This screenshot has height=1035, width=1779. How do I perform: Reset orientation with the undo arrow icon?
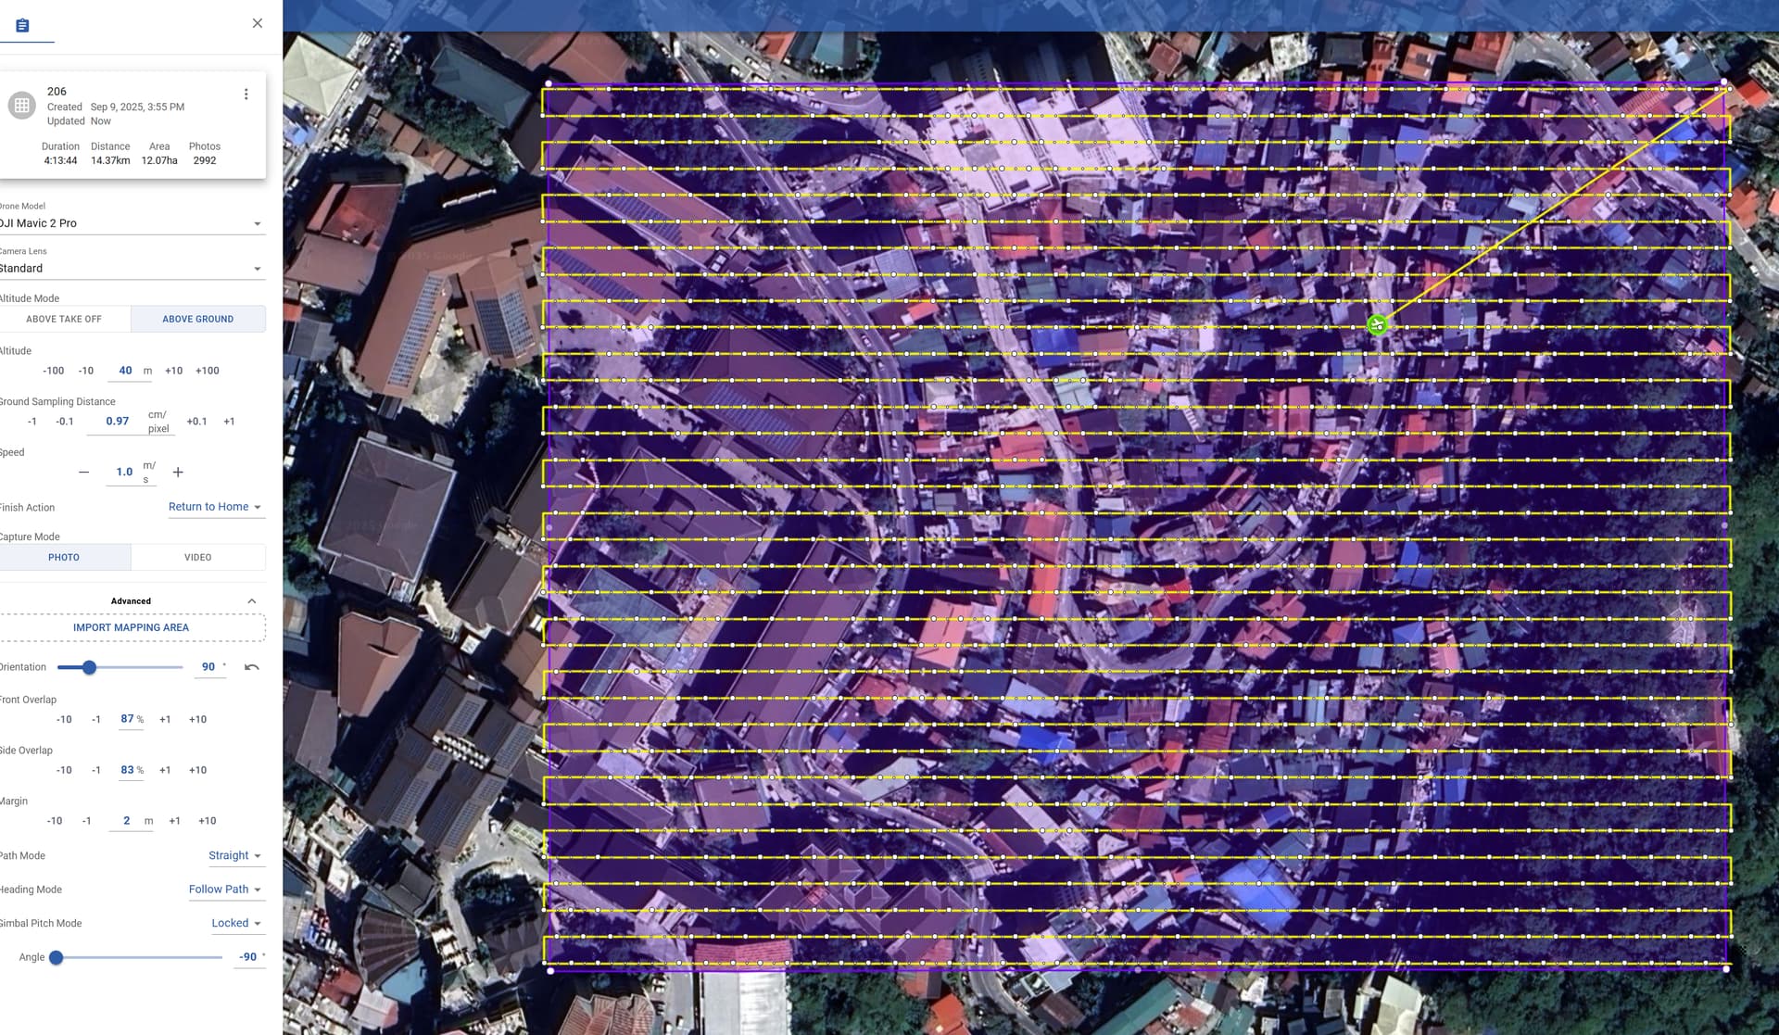tap(251, 667)
